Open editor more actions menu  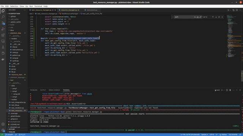240,10
